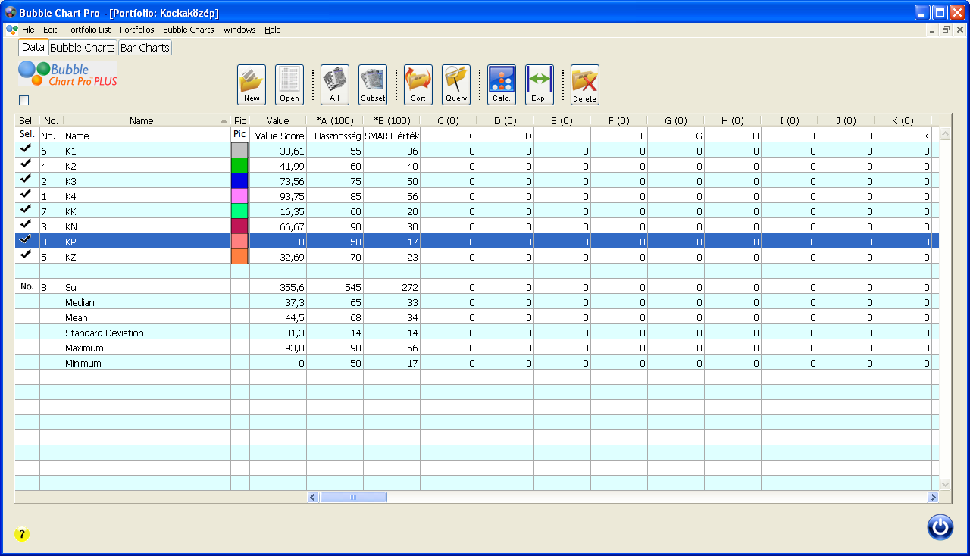Click the No. column header
Viewport: 970px width, 556px height.
(x=52, y=120)
